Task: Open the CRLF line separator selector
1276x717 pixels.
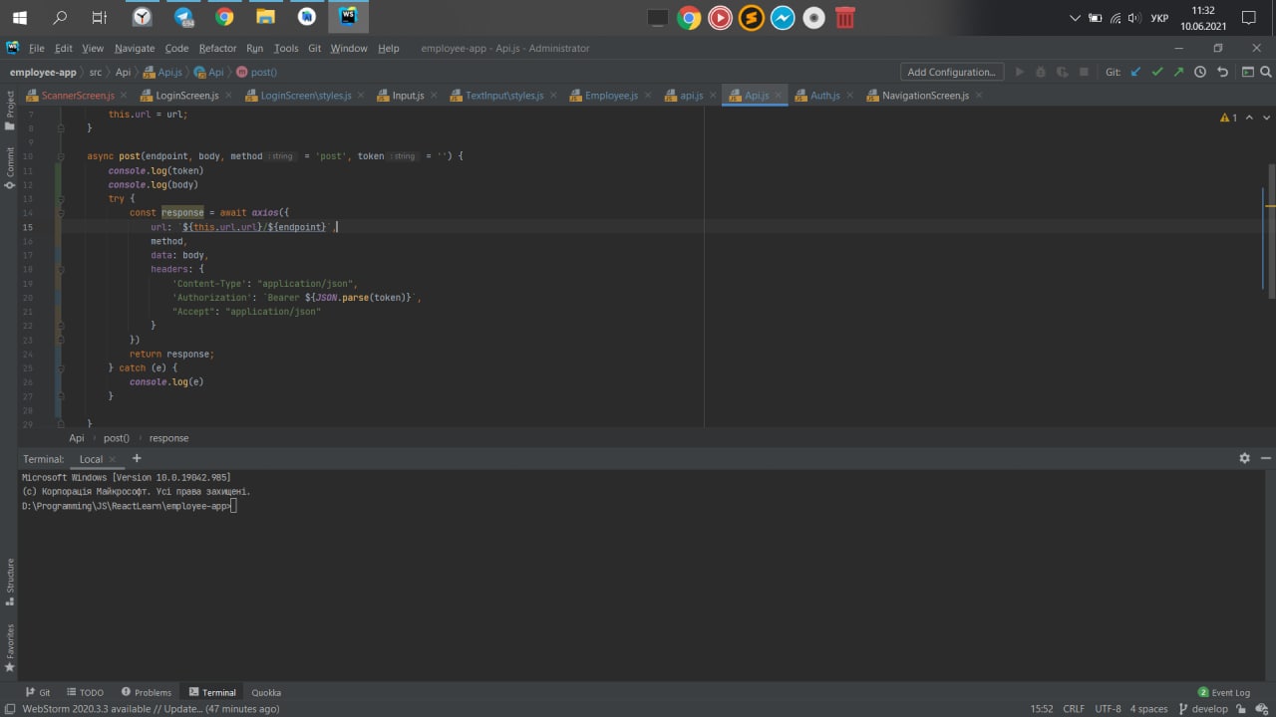Action: click(x=1074, y=709)
